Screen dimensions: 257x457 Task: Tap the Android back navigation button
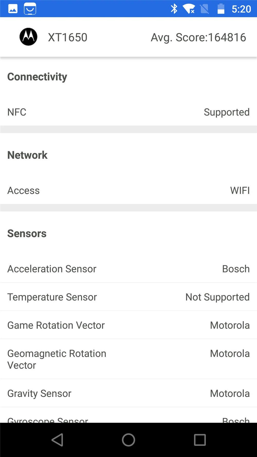coord(57,440)
